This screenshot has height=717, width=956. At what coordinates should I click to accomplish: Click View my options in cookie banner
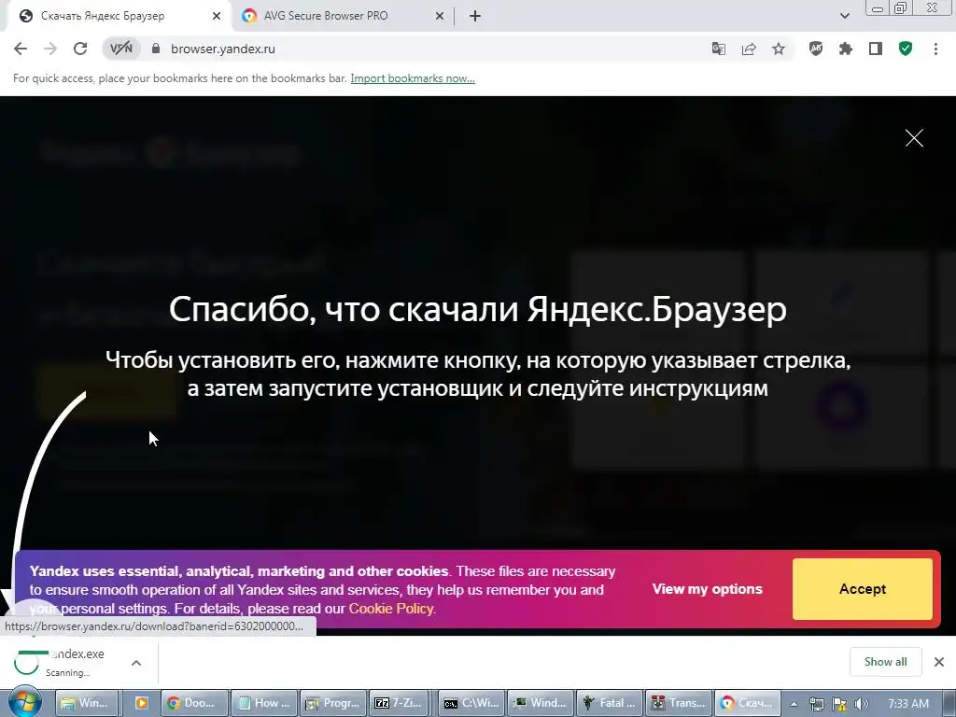click(x=708, y=589)
